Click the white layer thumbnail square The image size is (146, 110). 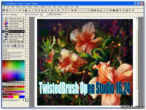pos(27,100)
